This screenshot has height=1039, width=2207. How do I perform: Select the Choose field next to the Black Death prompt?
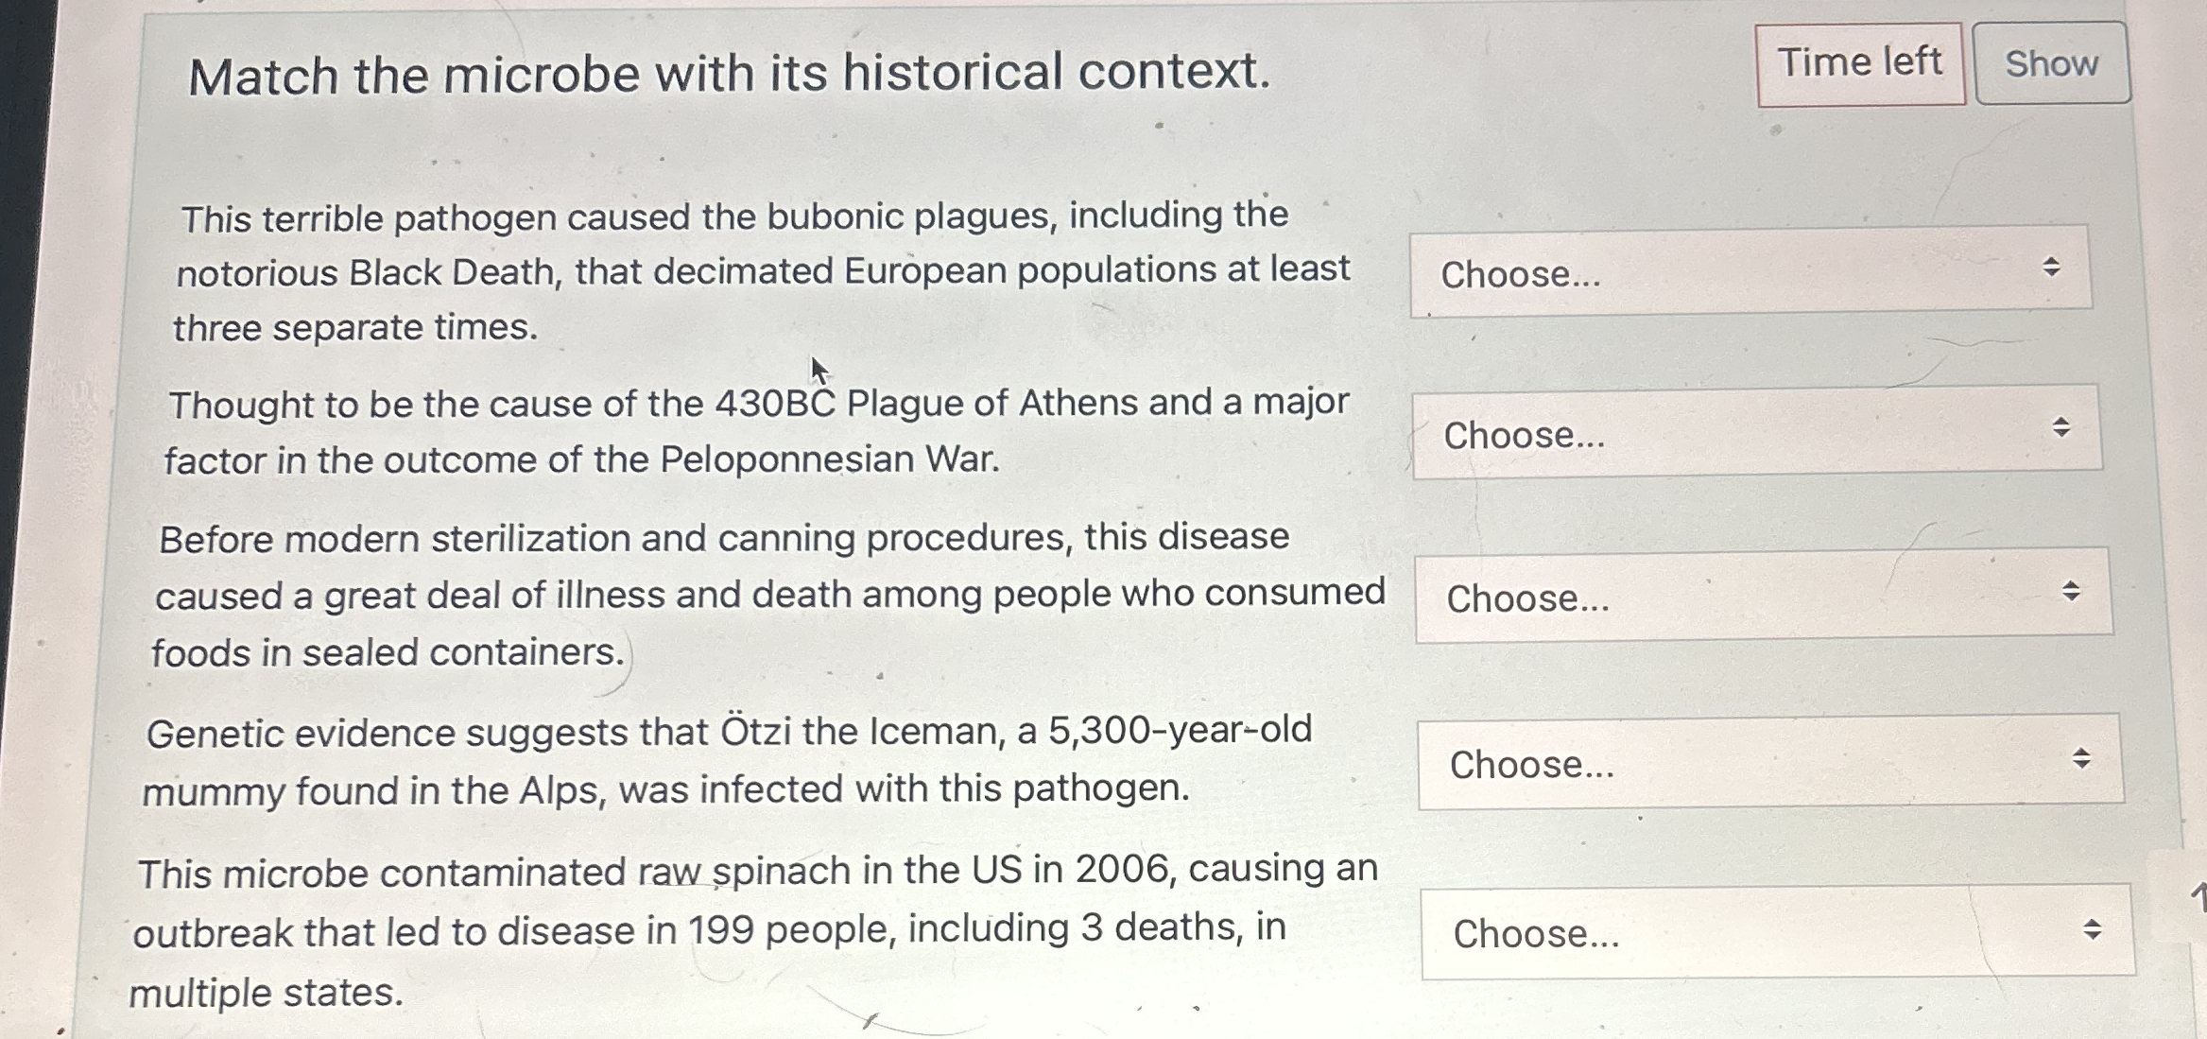click(x=1749, y=274)
